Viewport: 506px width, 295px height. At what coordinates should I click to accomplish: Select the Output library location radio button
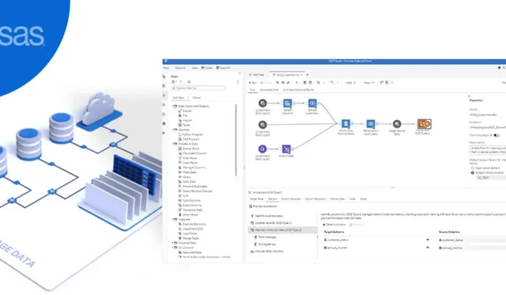(472, 173)
